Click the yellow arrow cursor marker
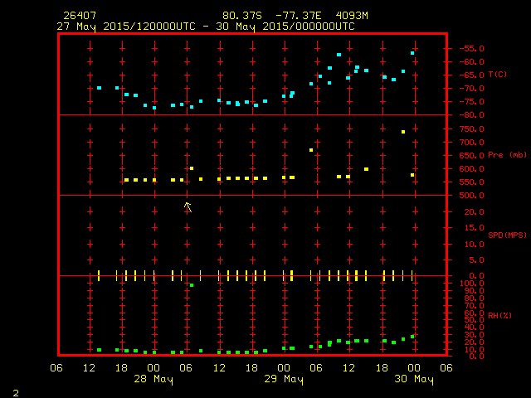The height and width of the screenshot is (398, 531). click(x=188, y=206)
